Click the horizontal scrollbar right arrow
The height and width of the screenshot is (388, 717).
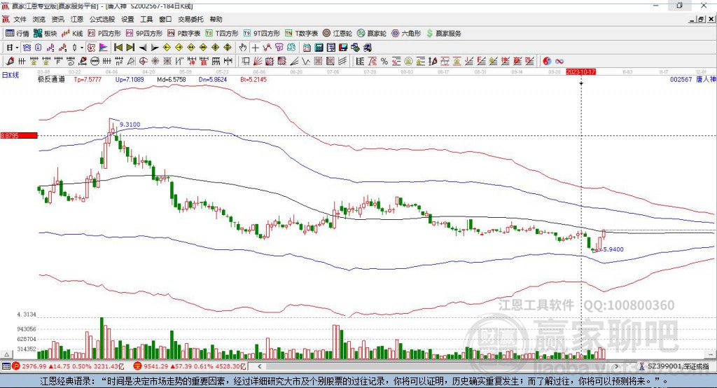click(616, 366)
